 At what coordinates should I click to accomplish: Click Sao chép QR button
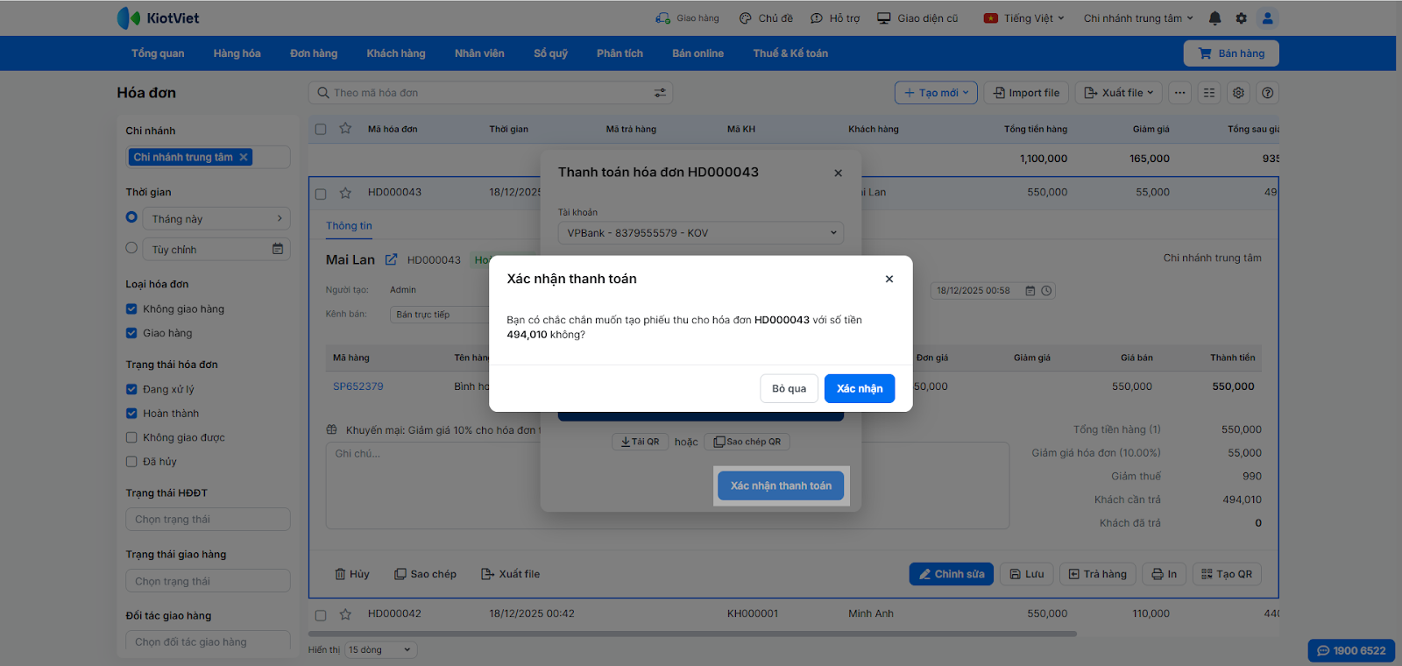[x=747, y=442]
